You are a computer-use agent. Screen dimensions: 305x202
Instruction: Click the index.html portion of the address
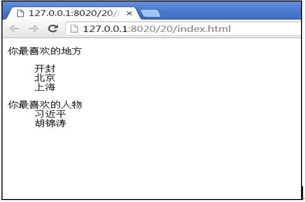(x=204, y=29)
